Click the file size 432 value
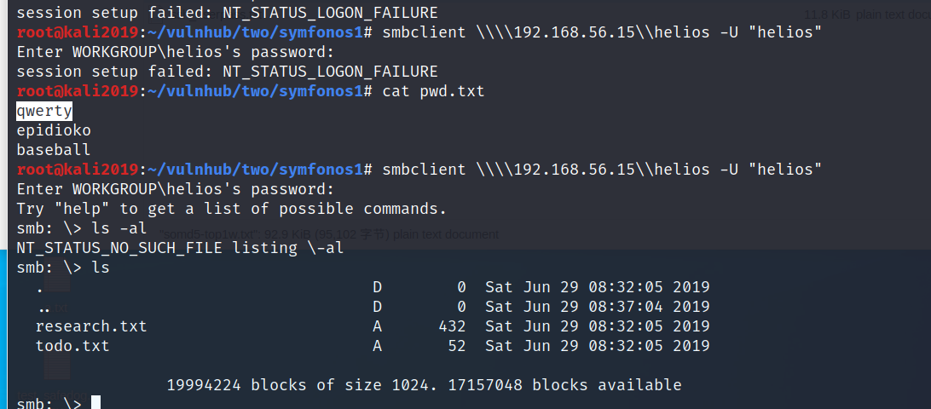The height and width of the screenshot is (409, 931). click(452, 326)
